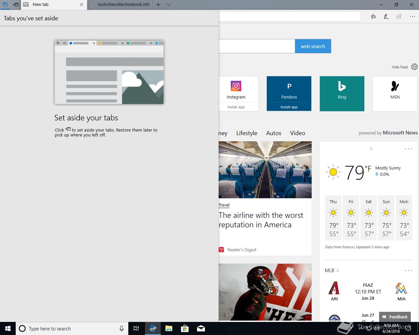Click the address bar field

(290, 16)
